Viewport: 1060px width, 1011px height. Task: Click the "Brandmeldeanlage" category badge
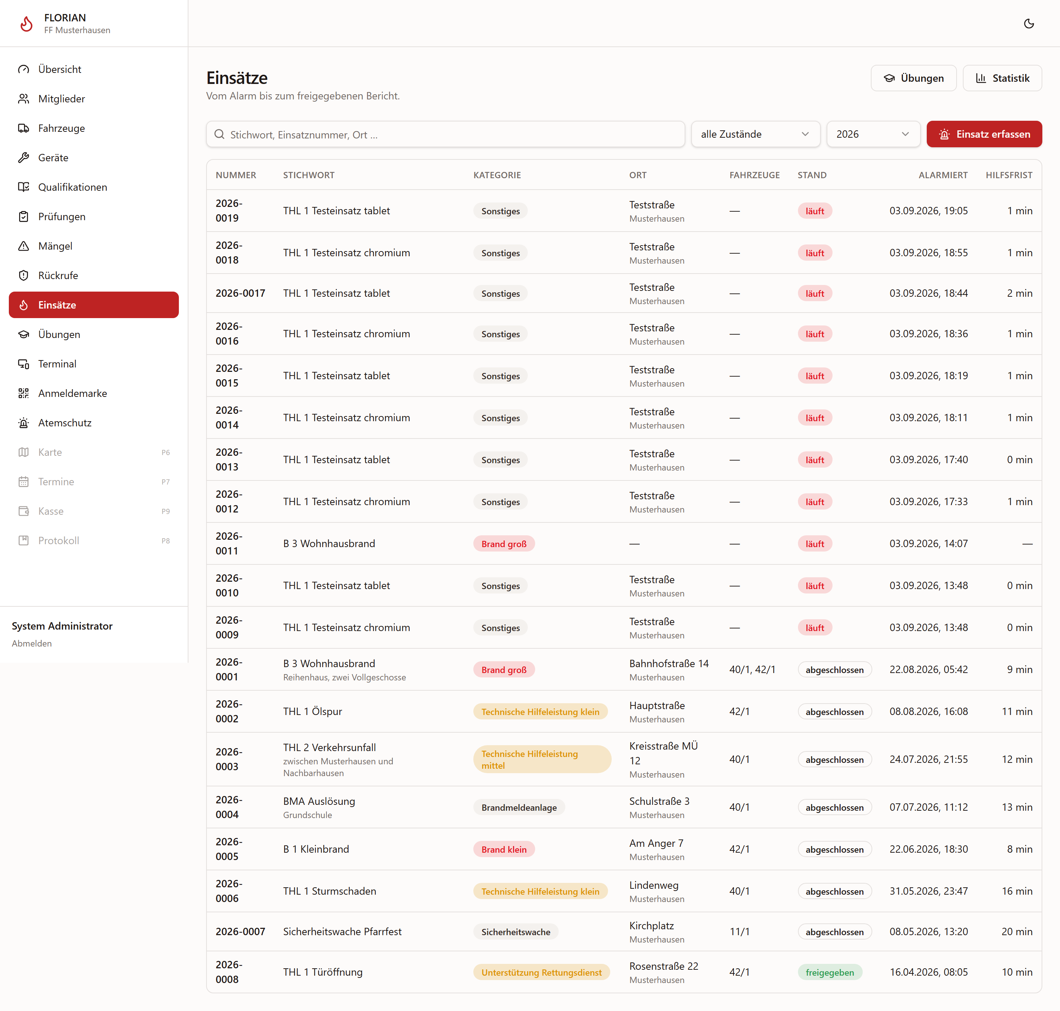click(519, 807)
